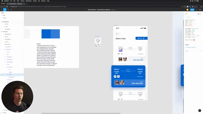Open the Chrome Bookmarks menu
Screen dimensions: 203x114
tap(29, 1)
